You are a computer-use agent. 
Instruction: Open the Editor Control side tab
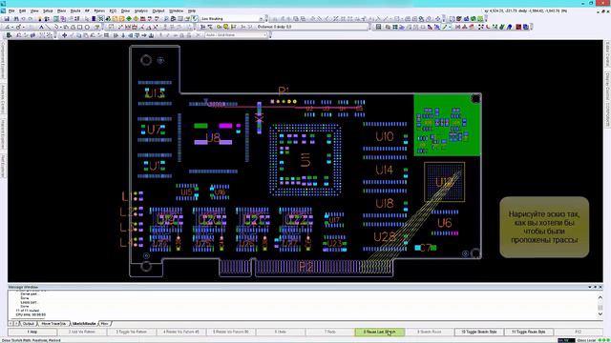click(x=607, y=53)
